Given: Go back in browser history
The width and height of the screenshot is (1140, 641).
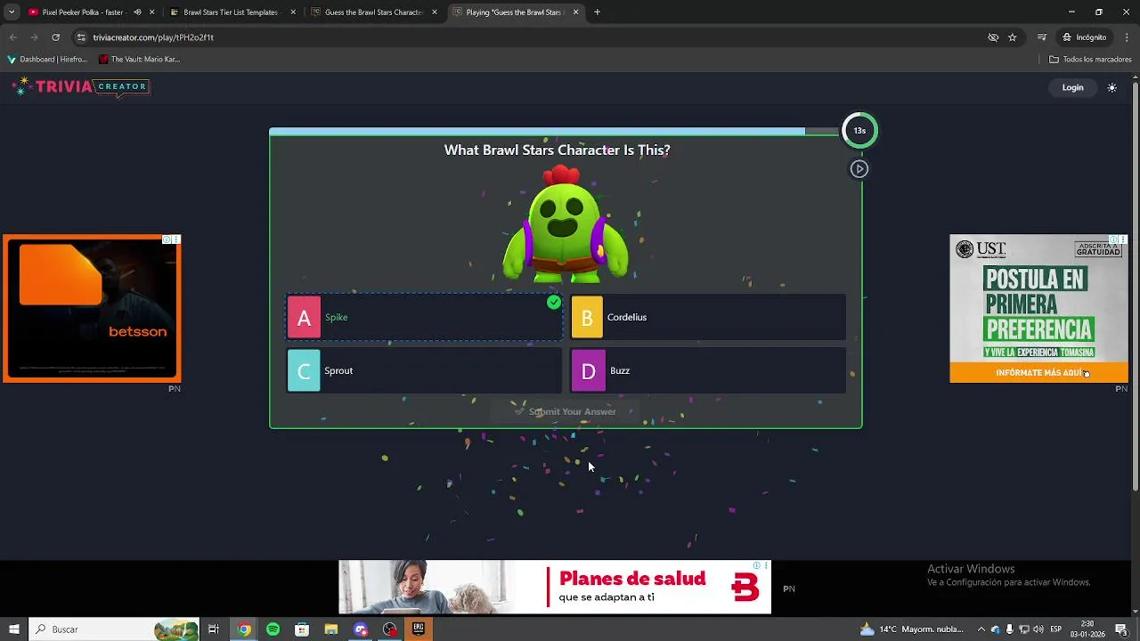Looking at the screenshot, I should 12,37.
